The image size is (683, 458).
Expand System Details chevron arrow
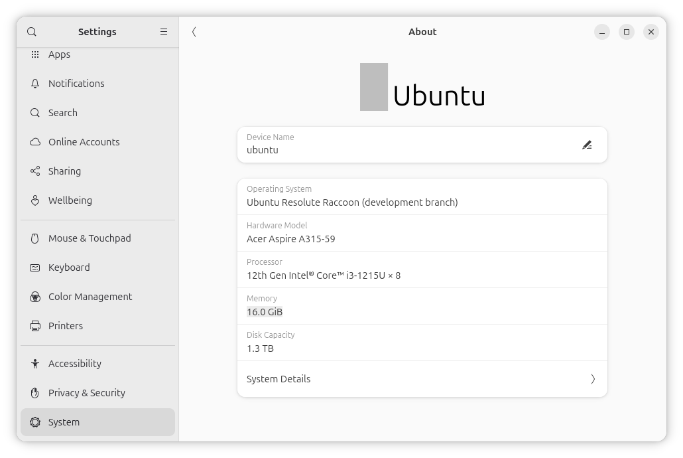[592, 379]
